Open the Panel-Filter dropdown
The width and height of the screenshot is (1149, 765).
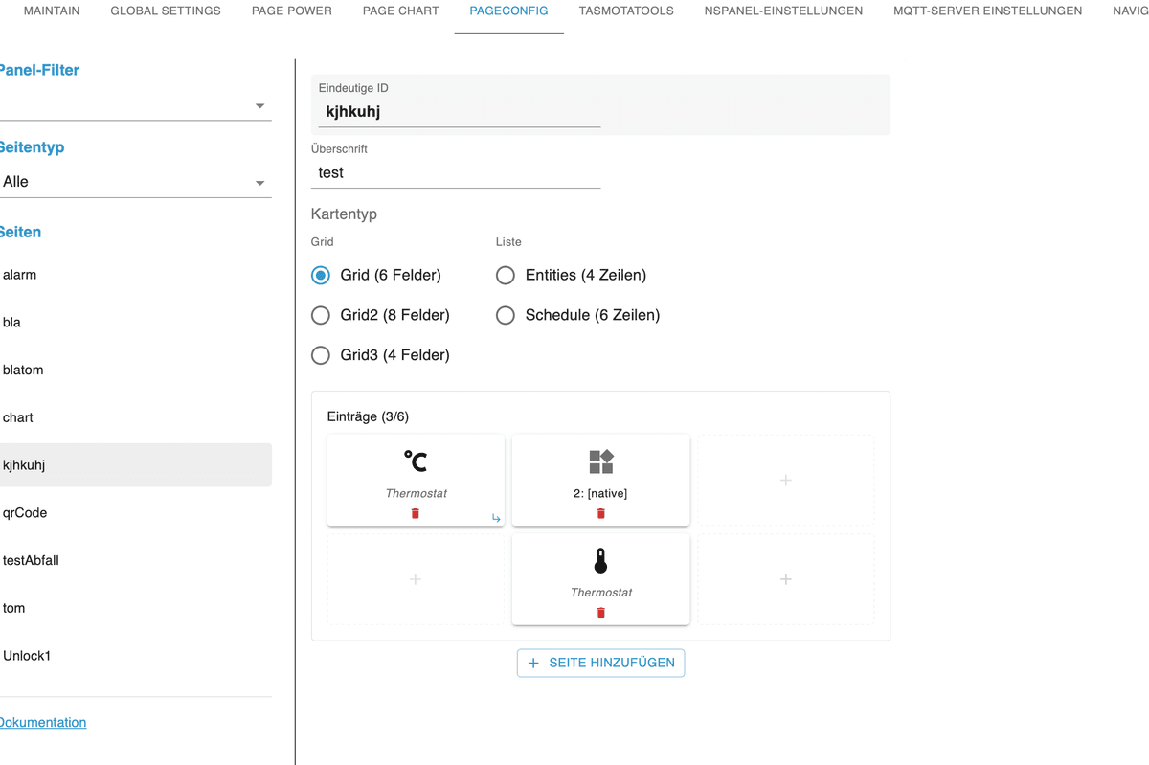(134, 105)
